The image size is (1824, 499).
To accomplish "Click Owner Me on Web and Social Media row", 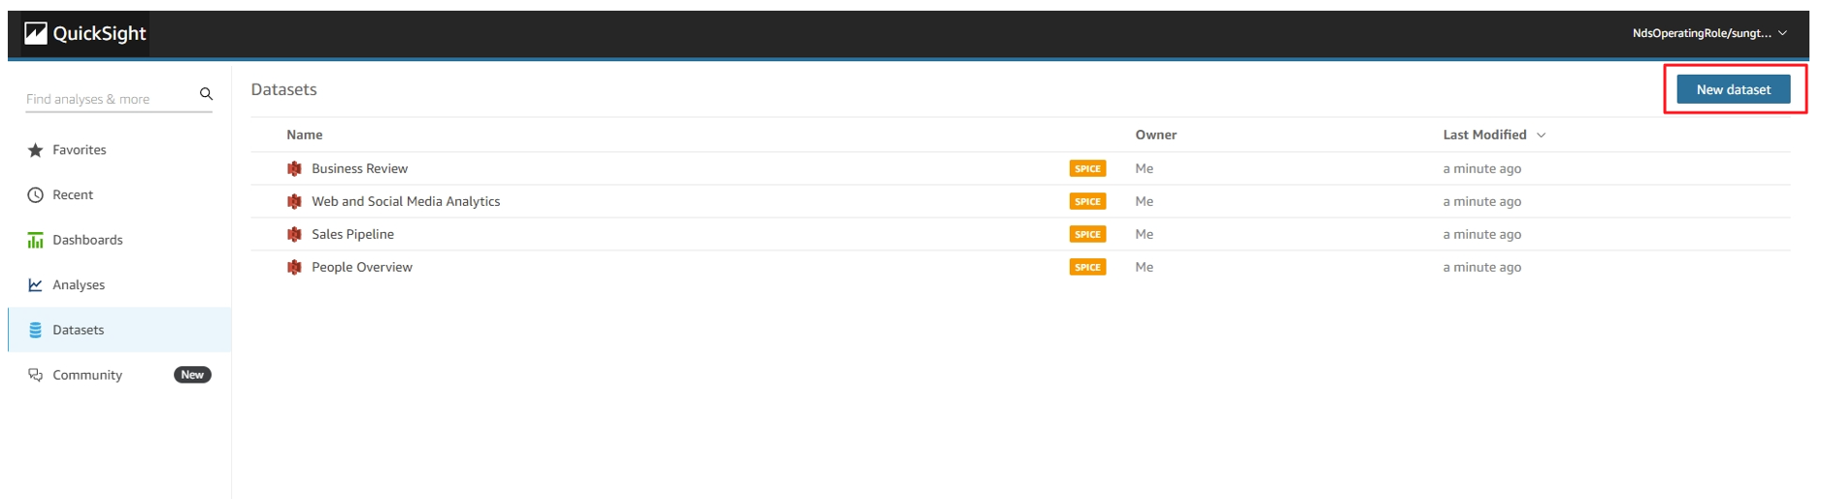I will [1144, 202].
